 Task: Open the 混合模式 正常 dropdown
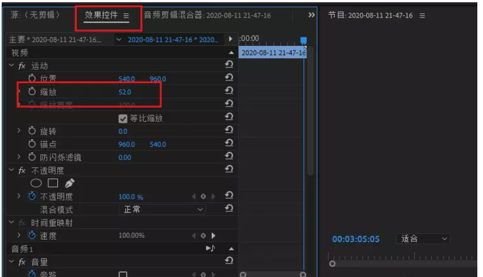point(162,210)
